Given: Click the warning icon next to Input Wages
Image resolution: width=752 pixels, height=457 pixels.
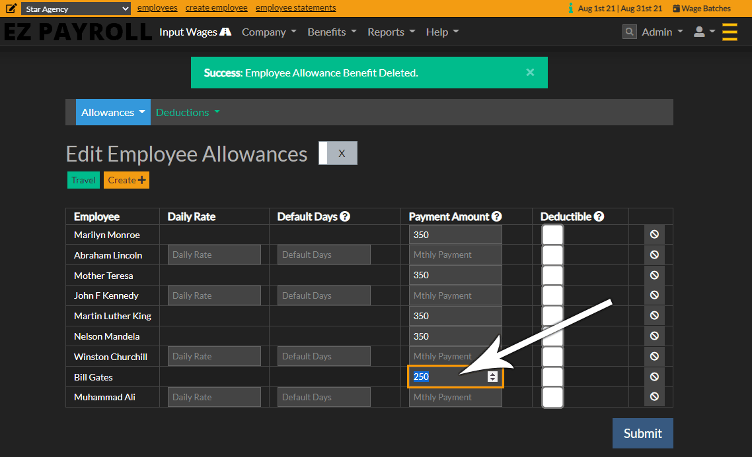Looking at the screenshot, I should coord(225,31).
